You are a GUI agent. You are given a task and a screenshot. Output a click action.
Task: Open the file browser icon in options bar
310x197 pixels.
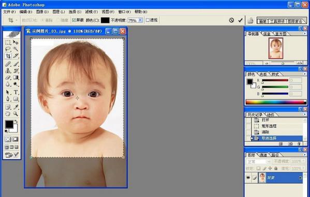250,21
